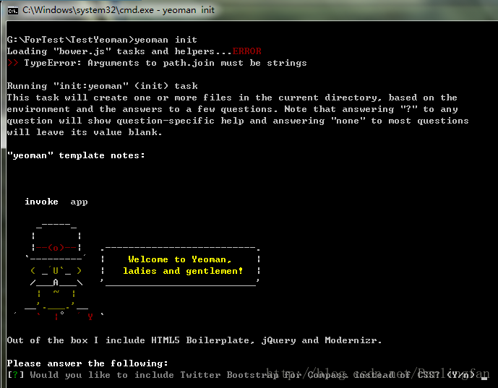498x388 pixels.
Task: Click the Yeoman ASCII art figure
Action: (59, 271)
